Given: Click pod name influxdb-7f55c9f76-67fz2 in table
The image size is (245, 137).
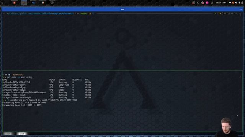Looking at the screenshot, I should pos(16,82).
